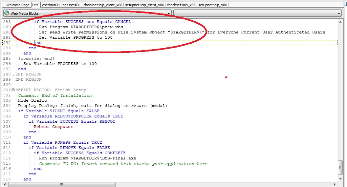The height and width of the screenshot is (187, 347).
Task: Select the DMS tab
Action: [36, 5]
